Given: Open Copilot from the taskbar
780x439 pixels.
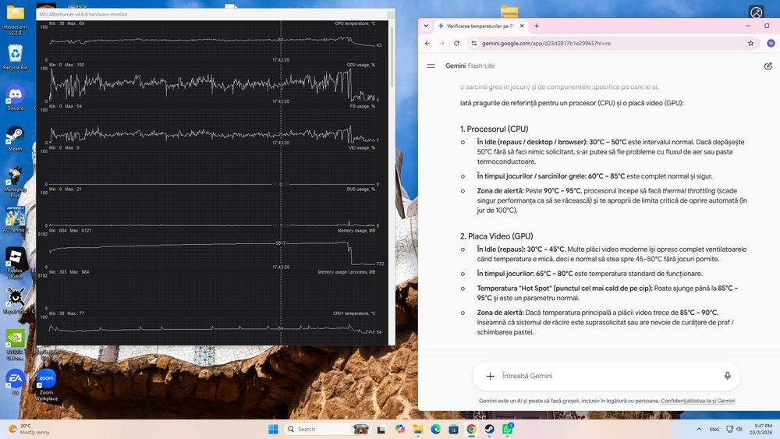Looking at the screenshot, I should click(x=400, y=429).
